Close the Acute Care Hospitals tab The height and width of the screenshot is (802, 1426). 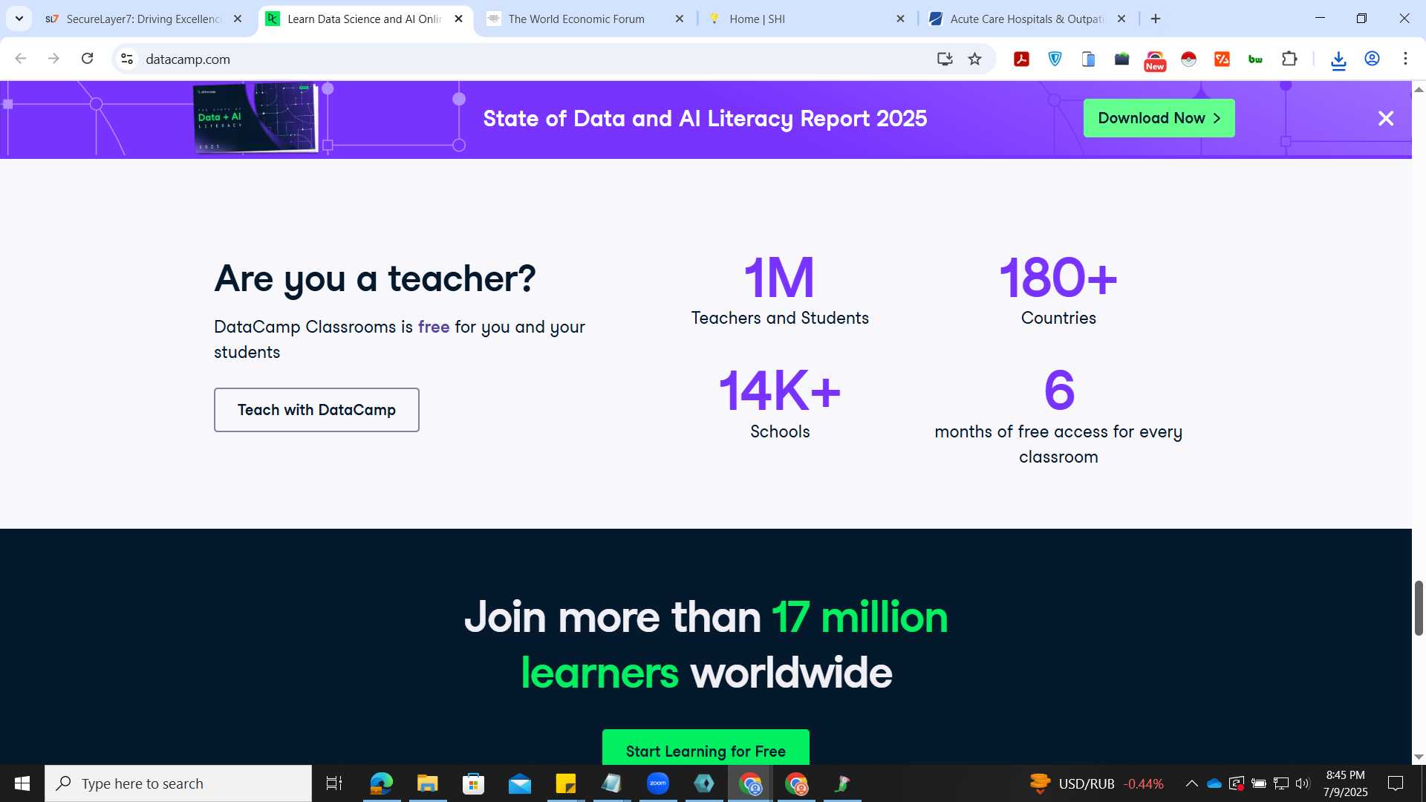tap(1121, 19)
